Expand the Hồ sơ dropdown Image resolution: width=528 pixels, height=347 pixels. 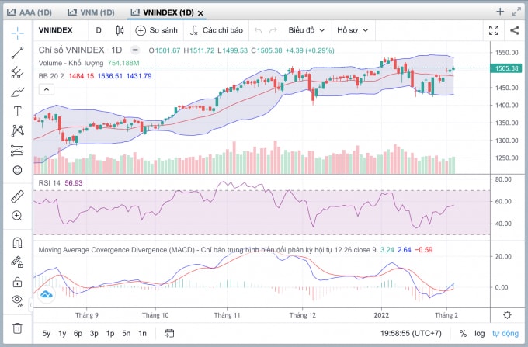[353, 30]
